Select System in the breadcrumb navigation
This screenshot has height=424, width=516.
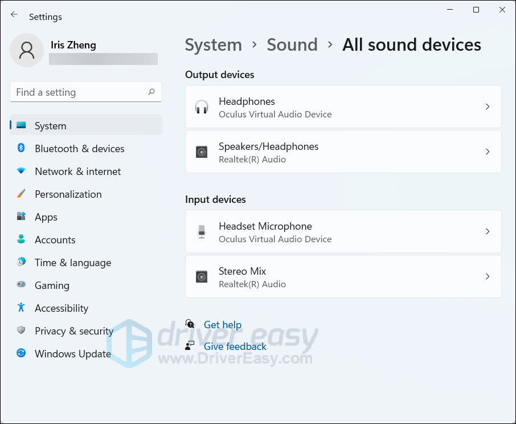(213, 44)
